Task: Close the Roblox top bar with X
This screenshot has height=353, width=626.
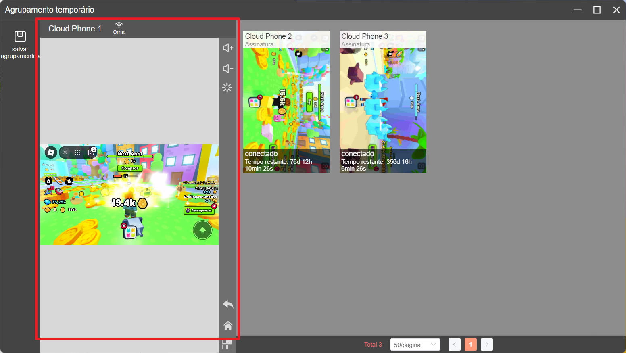Action: [x=65, y=152]
